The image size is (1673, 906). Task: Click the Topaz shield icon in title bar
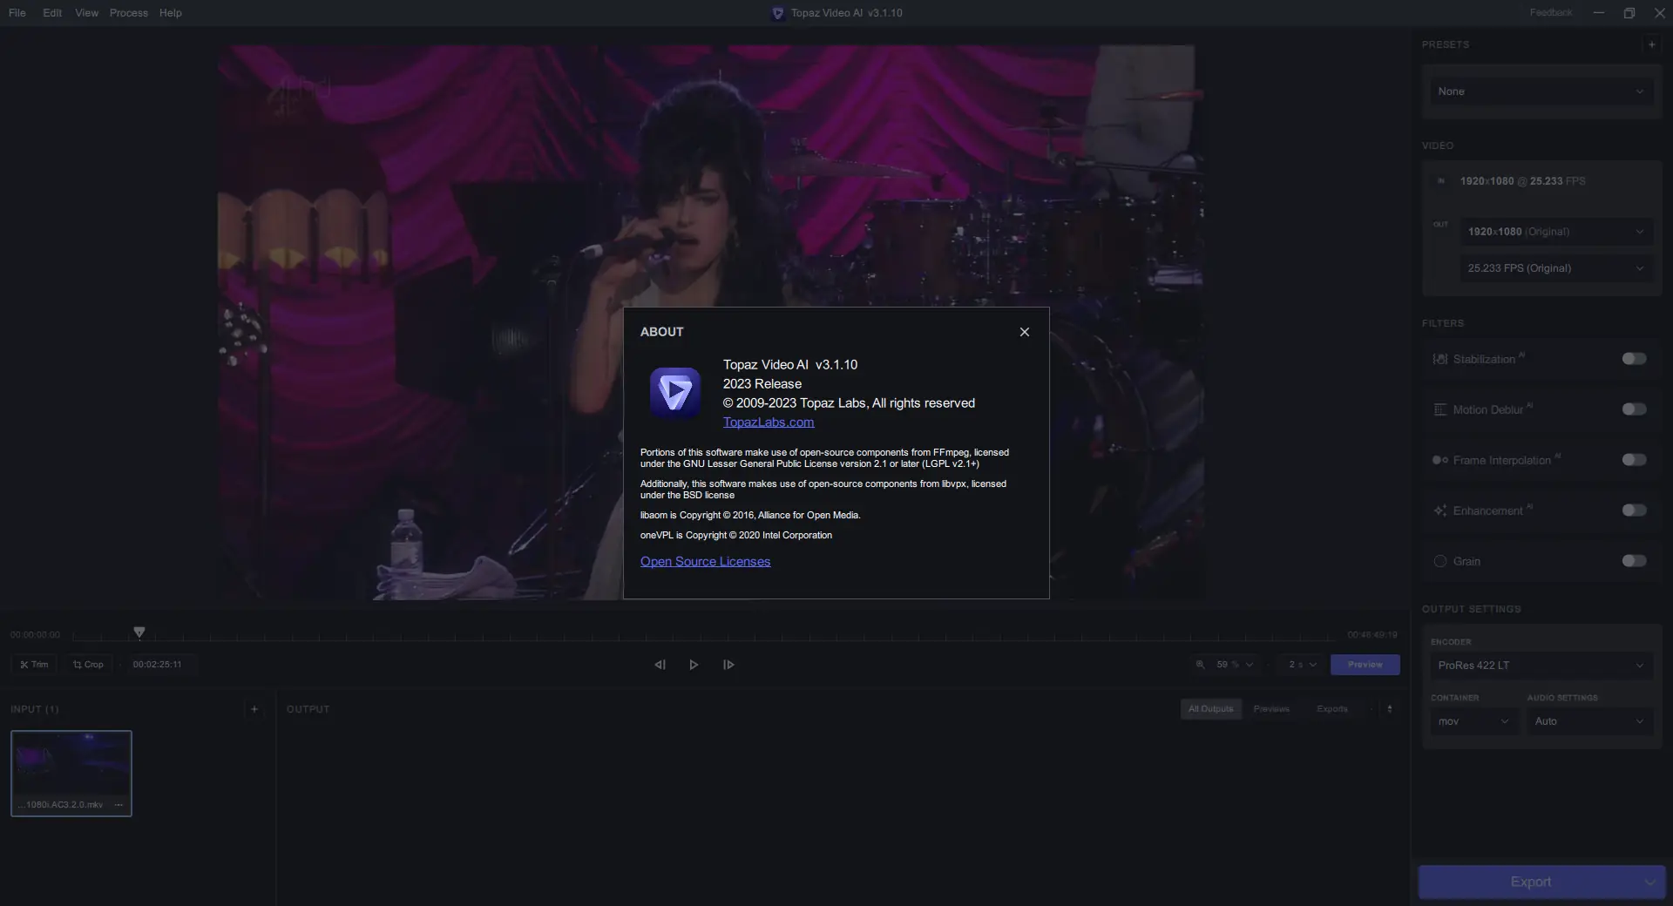[x=778, y=13]
